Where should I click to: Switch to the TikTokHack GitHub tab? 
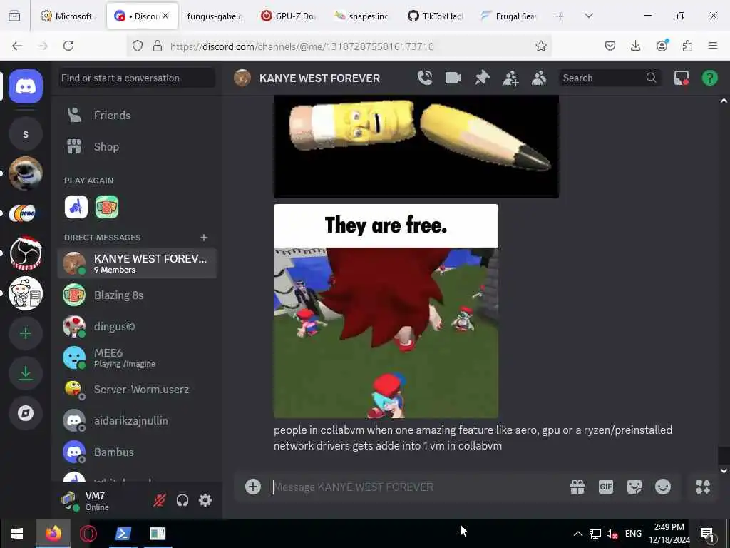(435, 16)
